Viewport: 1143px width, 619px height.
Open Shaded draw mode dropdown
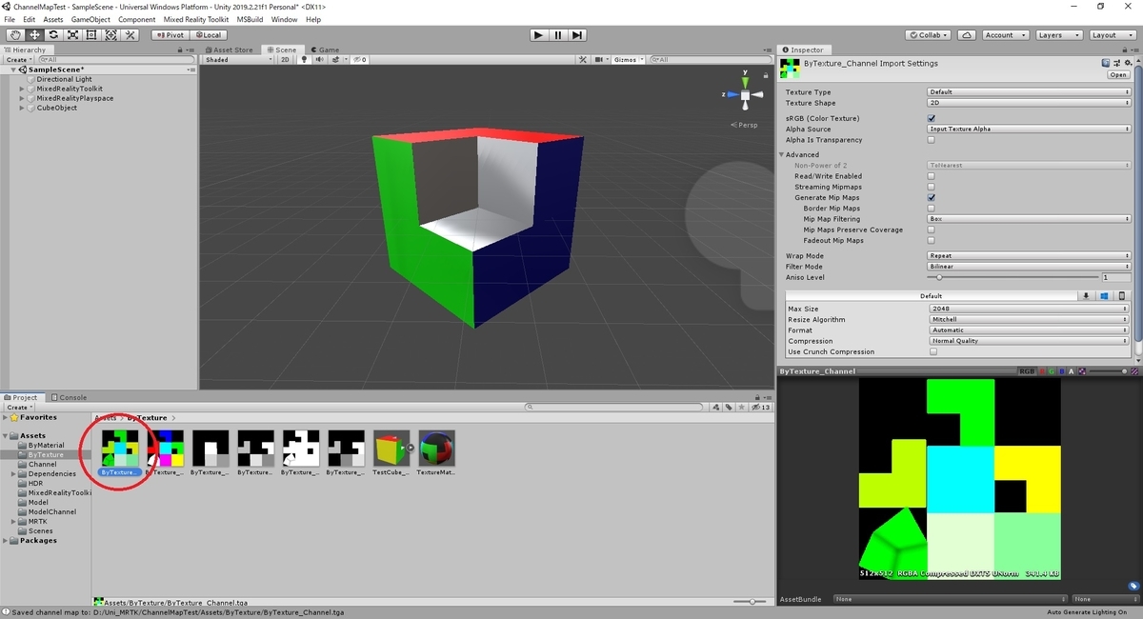tap(239, 60)
